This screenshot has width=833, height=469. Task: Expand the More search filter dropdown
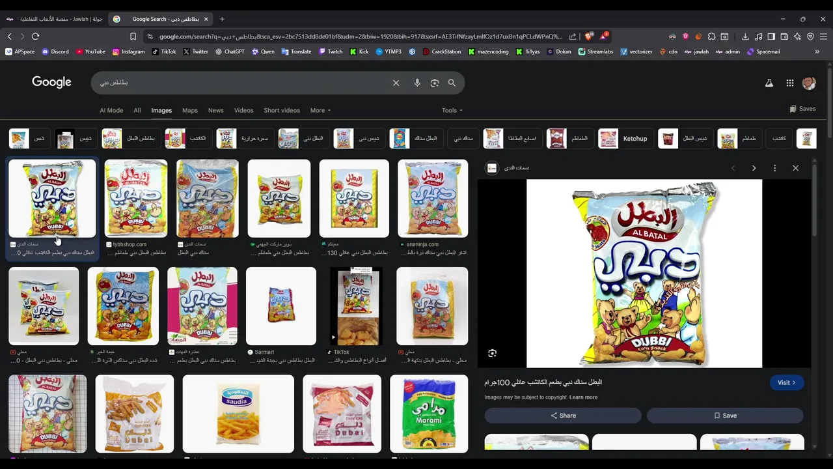320,110
